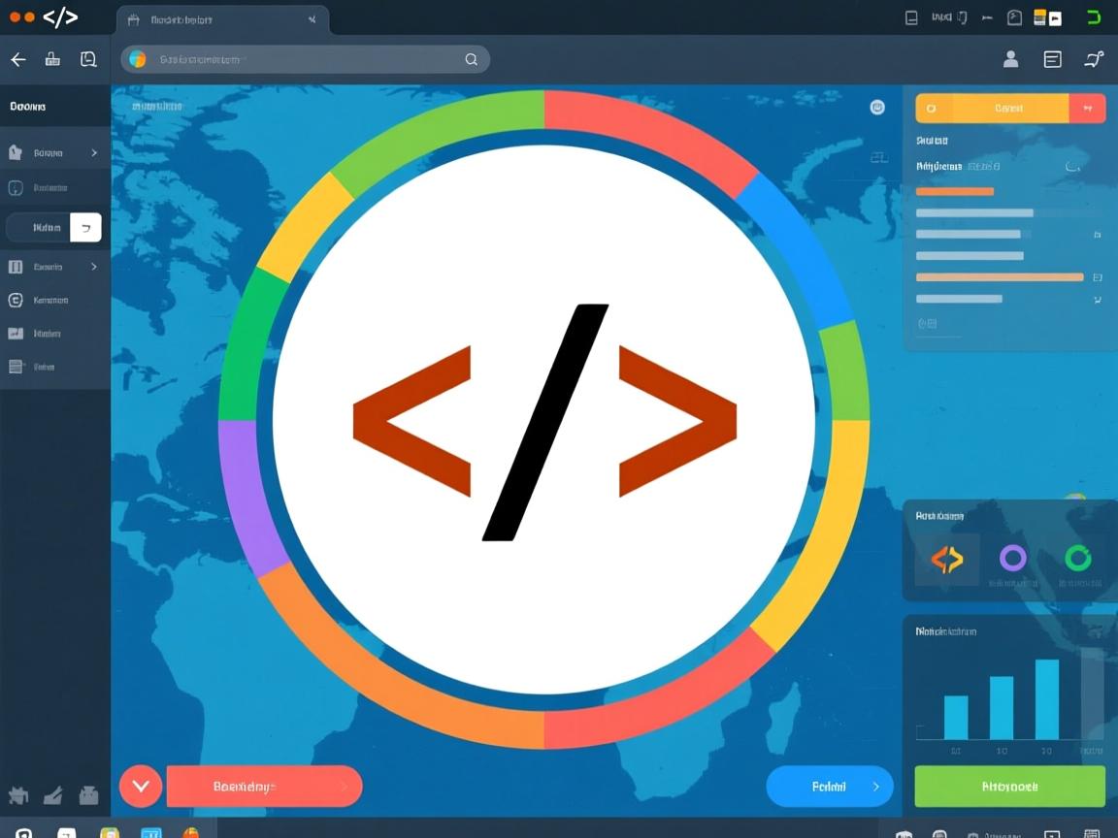1118x838 pixels.
Task: Open the red chevron dropdown at bottom left
Action: (140, 786)
